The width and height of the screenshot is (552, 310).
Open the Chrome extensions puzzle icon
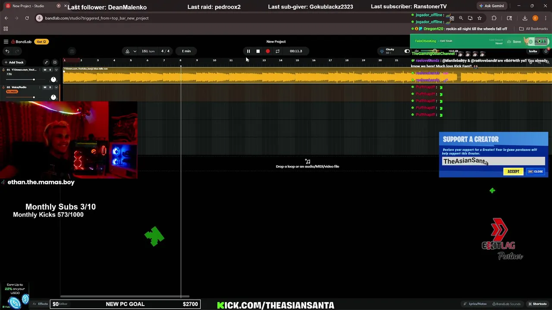(494, 18)
